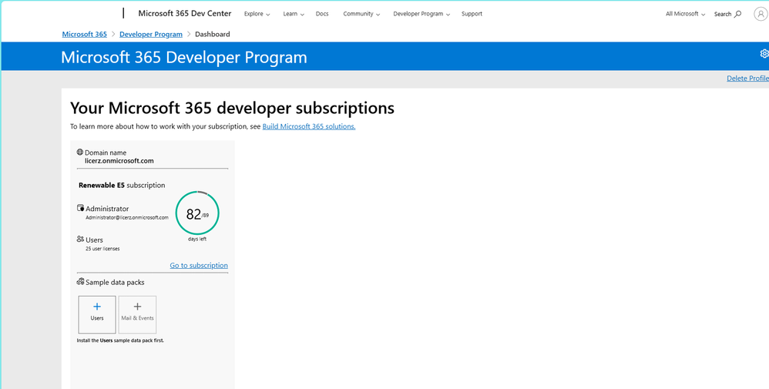
Task: Open the user account profile icon
Action: point(761,14)
